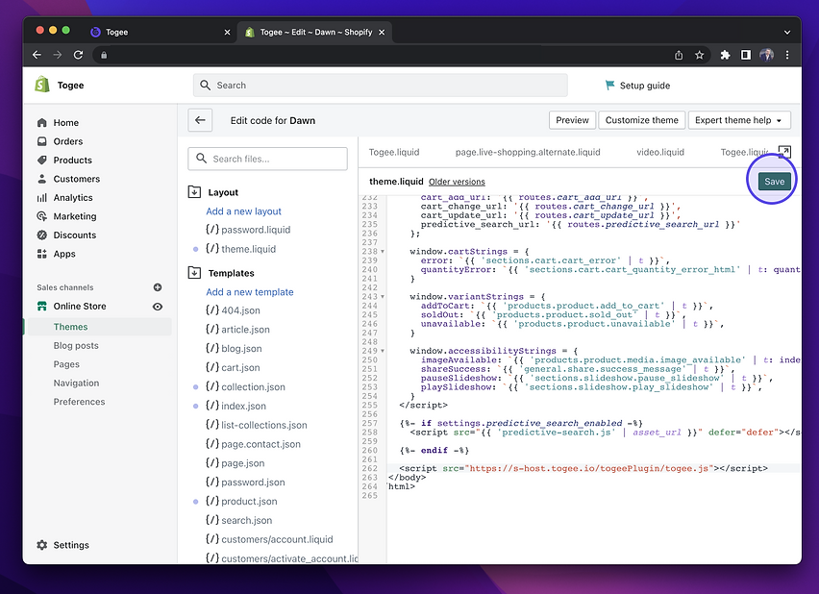Switch to first Togee.liquid editor tab
The image size is (819, 594).
394,153
